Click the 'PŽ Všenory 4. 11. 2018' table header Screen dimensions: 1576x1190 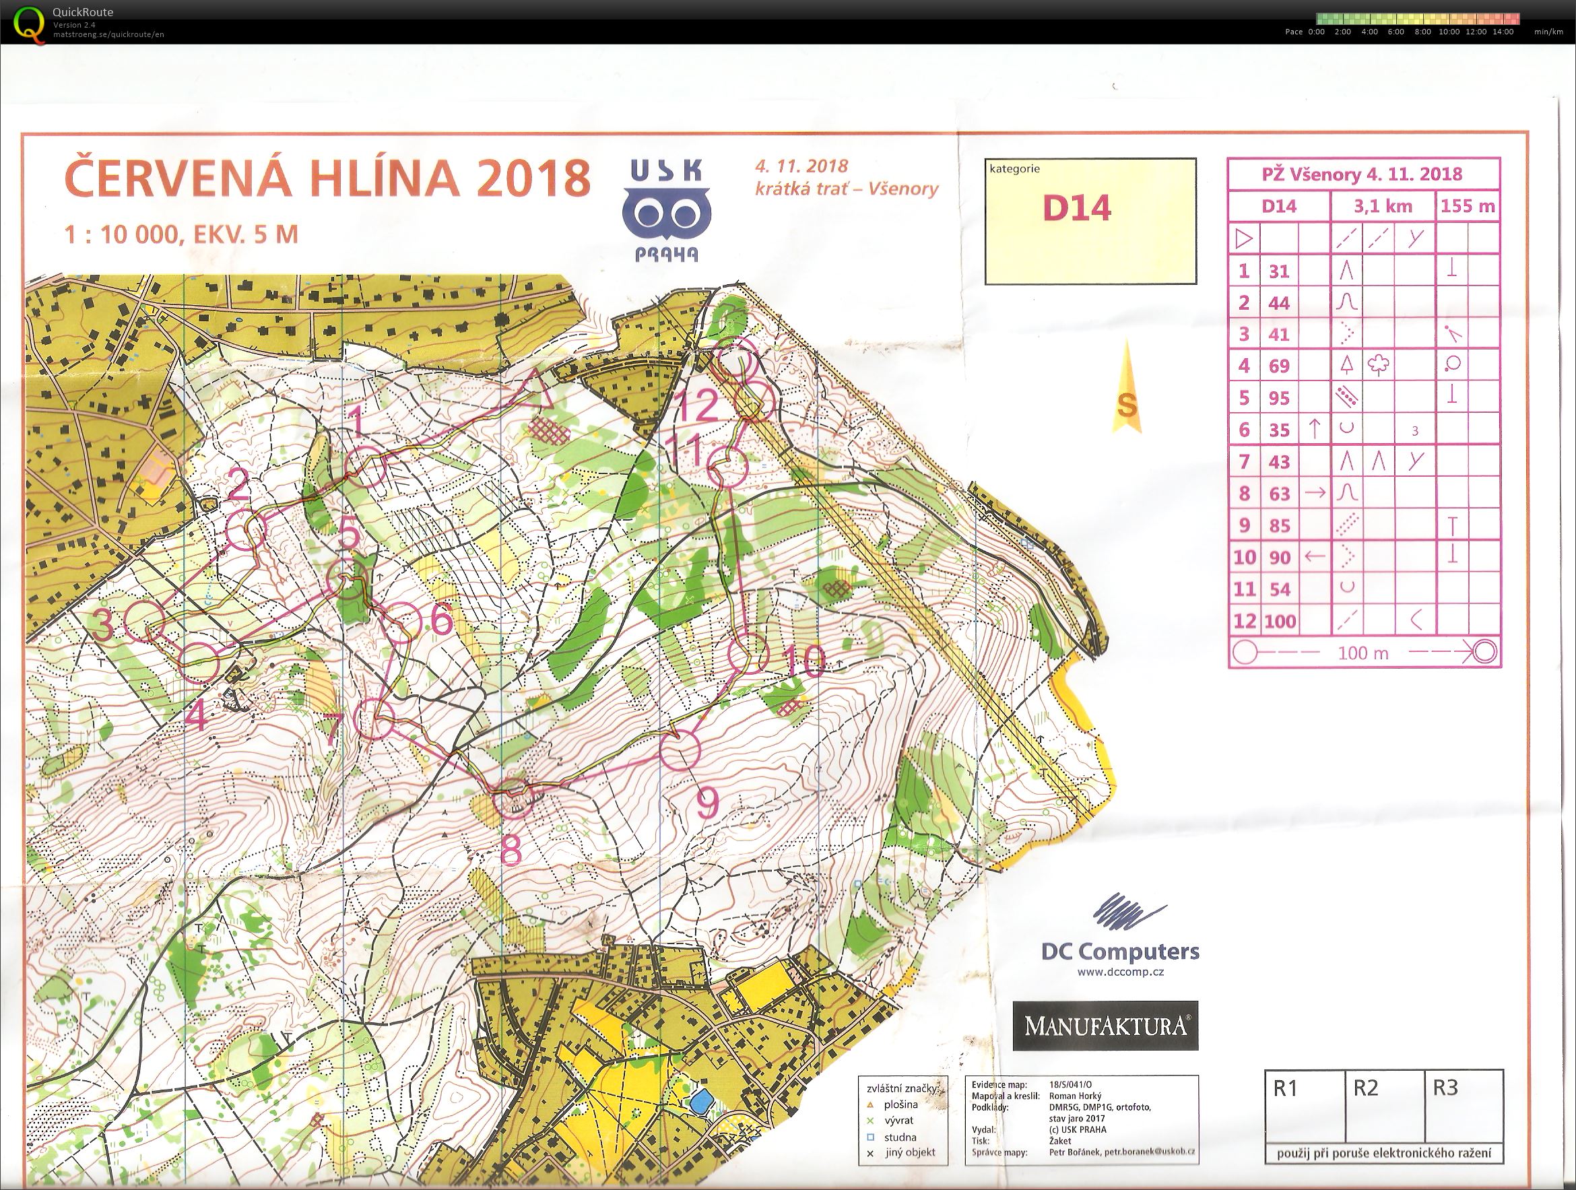pyautogui.click(x=1363, y=174)
